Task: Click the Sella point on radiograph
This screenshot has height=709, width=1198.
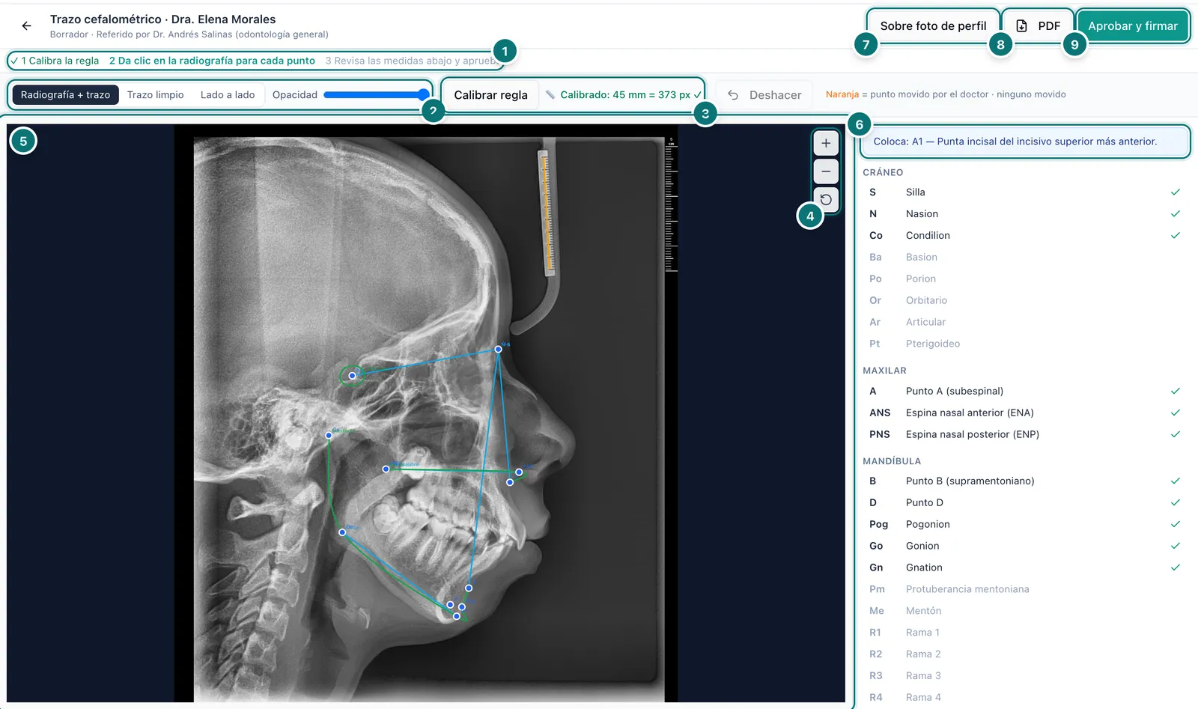Action: (x=352, y=376)
